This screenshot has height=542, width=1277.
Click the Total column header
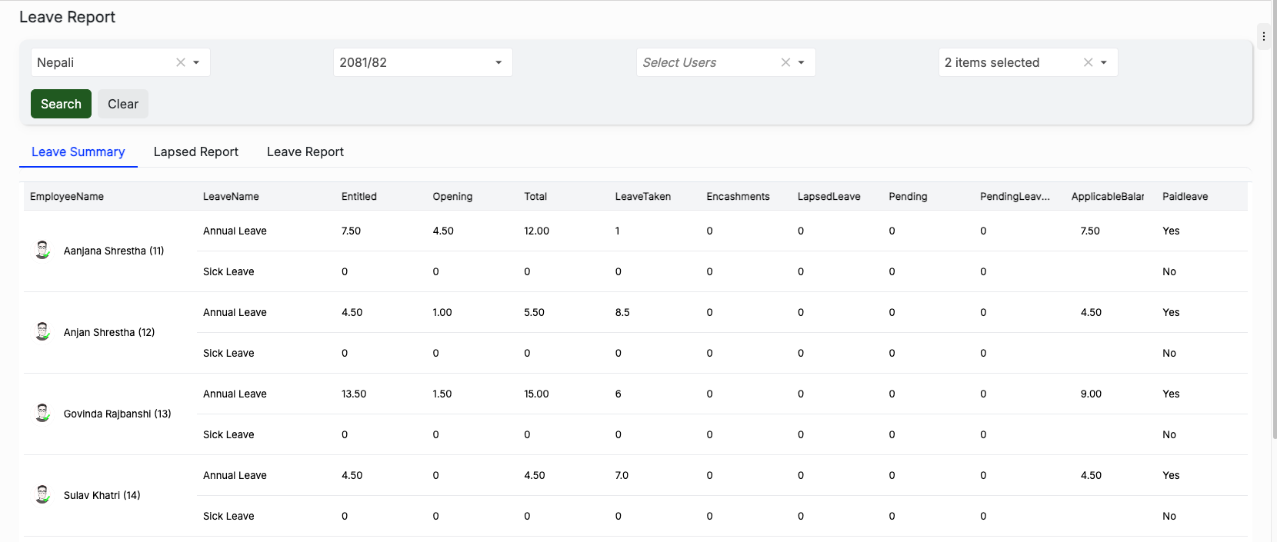tap(535, 197)
